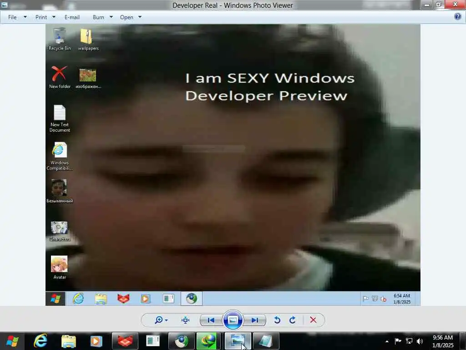Image resolution: width=466 pixels, height=350 pixels.
Task: Show hidden system tray icons
Action: [387, 341]
